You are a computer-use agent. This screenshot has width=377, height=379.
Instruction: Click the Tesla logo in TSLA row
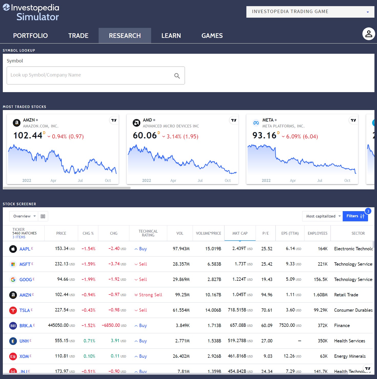[x=13, y=310]
